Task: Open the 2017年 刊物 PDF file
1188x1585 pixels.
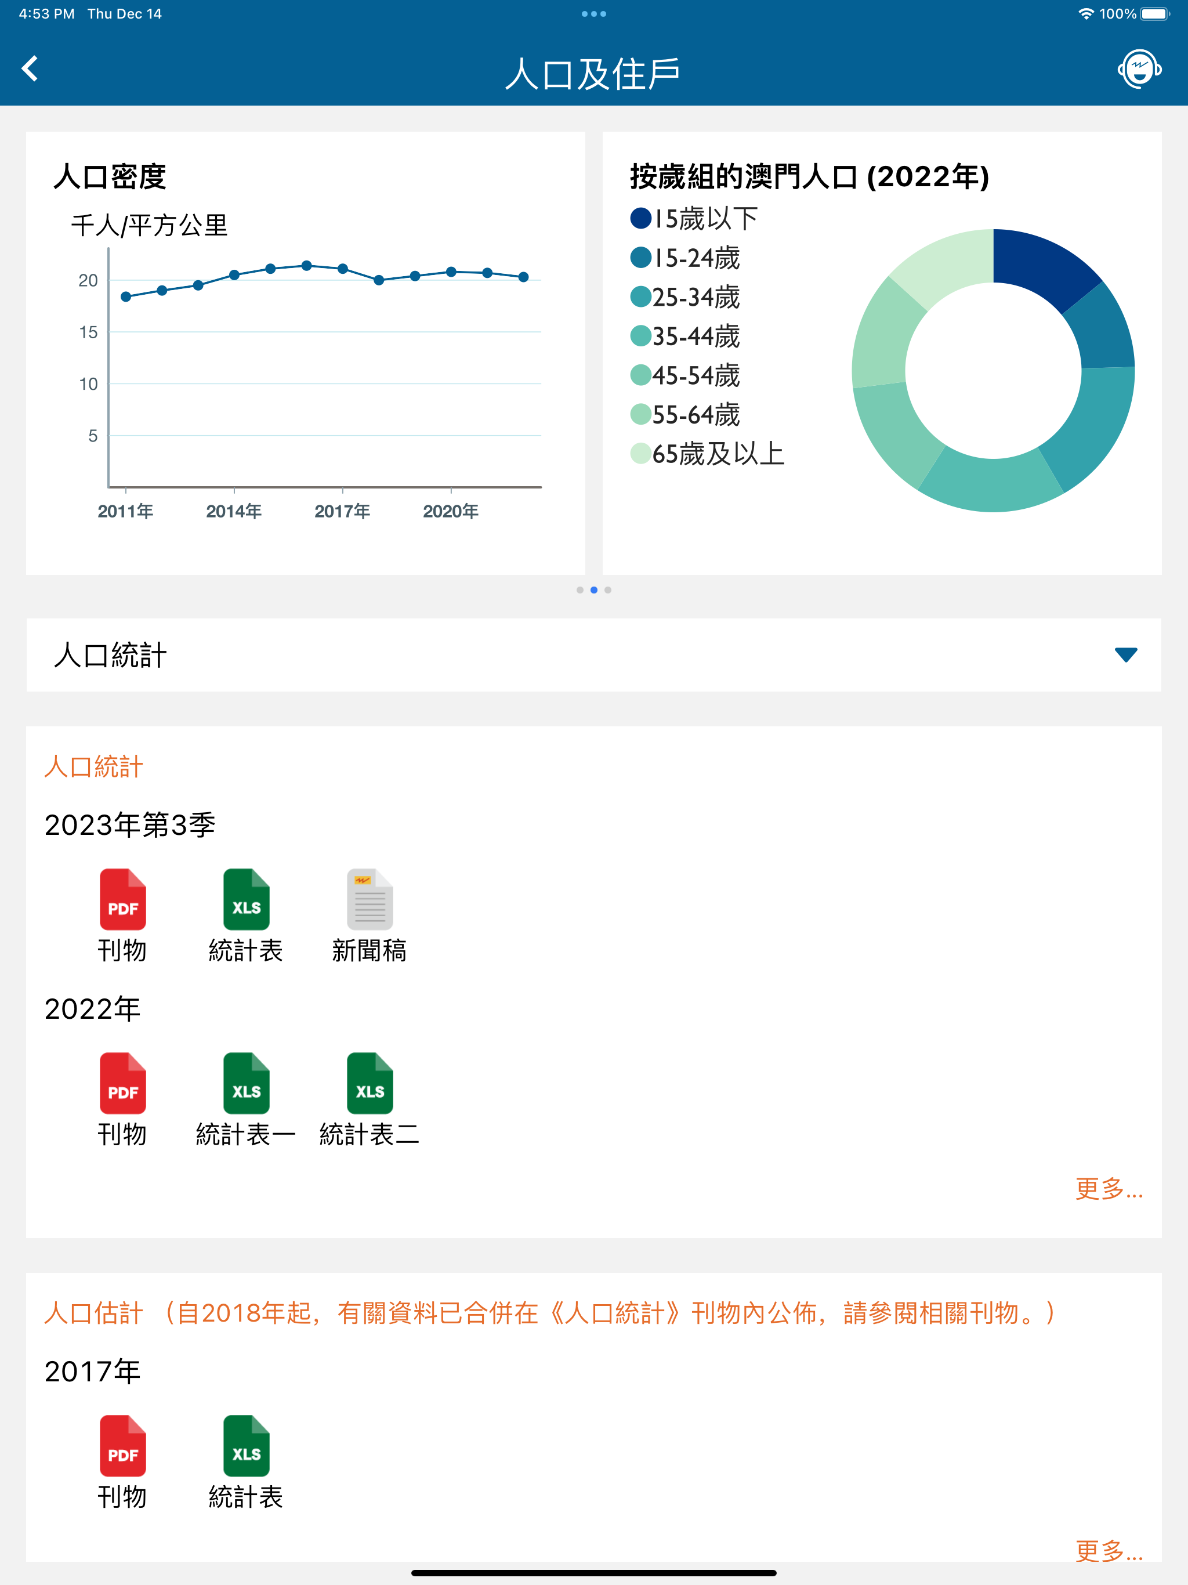Action: click(122, 1463)
